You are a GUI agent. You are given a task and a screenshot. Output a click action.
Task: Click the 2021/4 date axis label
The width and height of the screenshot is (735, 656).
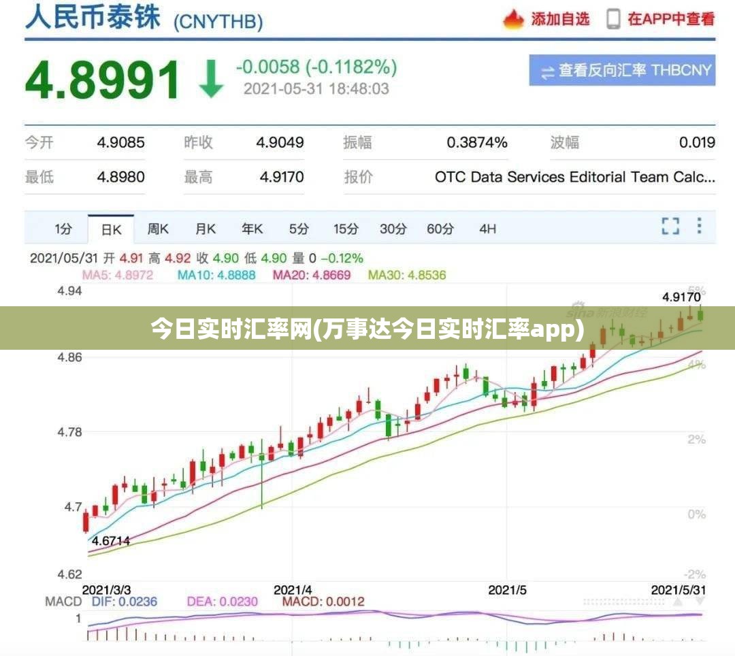pos(293,590)
